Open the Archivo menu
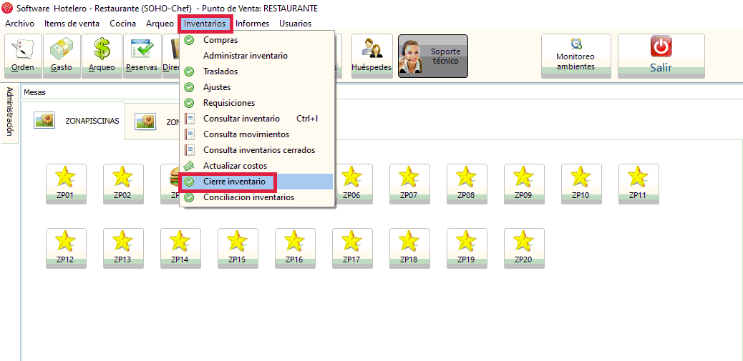Viewport: 743px width, 361px height. (x=19, y=24)
